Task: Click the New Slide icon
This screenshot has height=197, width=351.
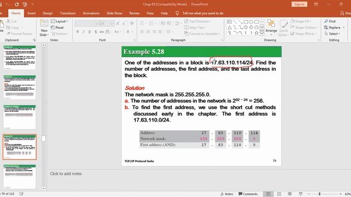Action: pyautogui.click(x=44, y=23)
